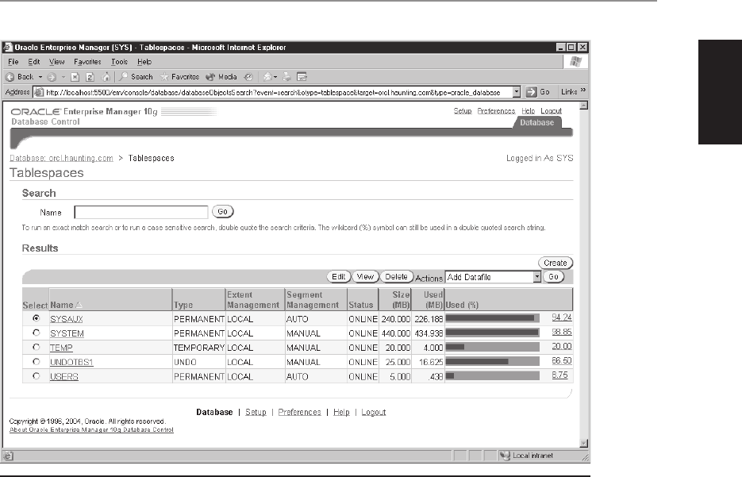The width and height of the screenshot is (742, 477).
Task: Go back with the Back button
Action: click(19, 77)
